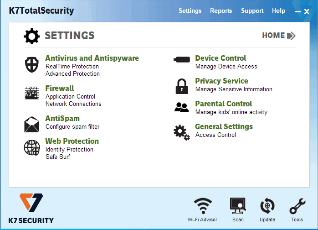The image size is (318, 230).
Task: Click the Parental Control people icon
Action: click(182, 108)
